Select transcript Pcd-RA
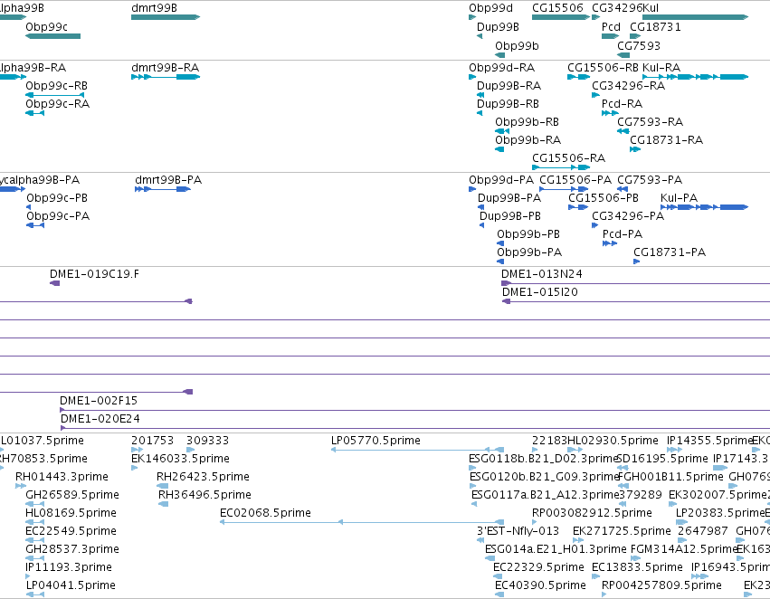Viewport: 770px width, 599px height. 622,104
